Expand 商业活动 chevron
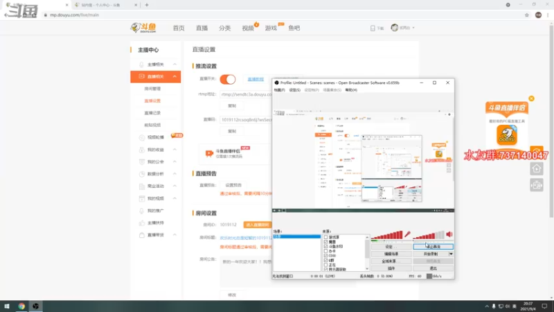Viewport: 554px width, 312px height. (175, 186)
